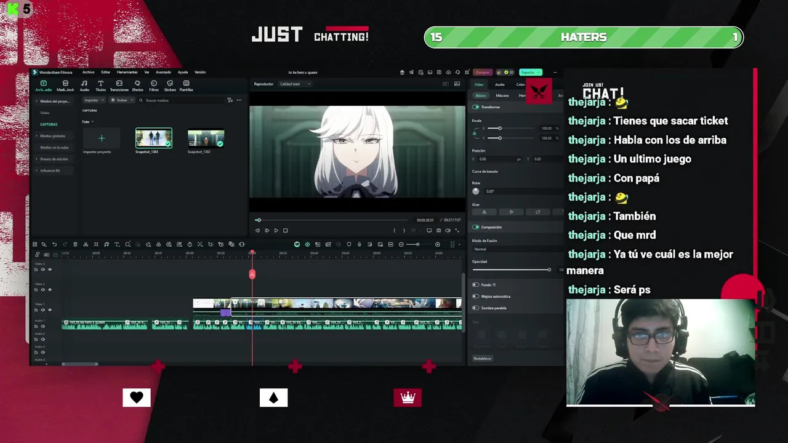Viewport: 788px width, 443px height.
Task: Click the voiceover microphone icon on timeline
Action: (x=360, y=244)
